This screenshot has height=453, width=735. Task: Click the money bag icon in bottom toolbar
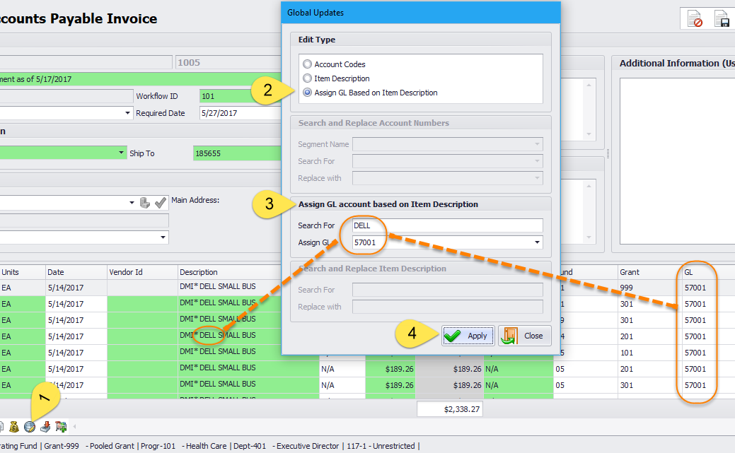tap(13, 427)
